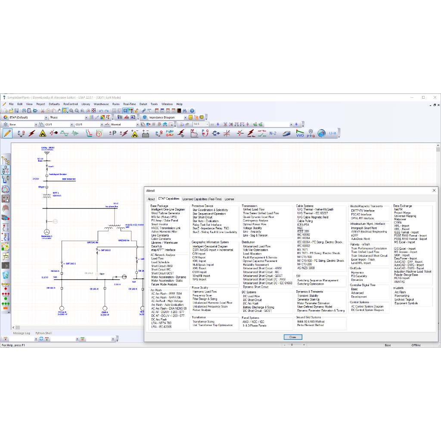The width and height of the screenshot is (441, 441).
Task: Open the Python Shell tab
Action: [x=43, y=333]
